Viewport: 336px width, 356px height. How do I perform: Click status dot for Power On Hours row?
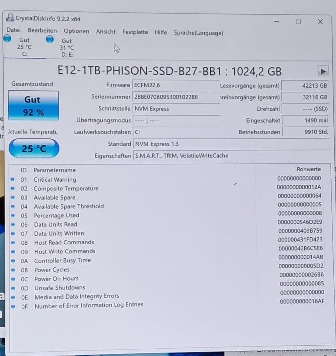click(13, 279)
